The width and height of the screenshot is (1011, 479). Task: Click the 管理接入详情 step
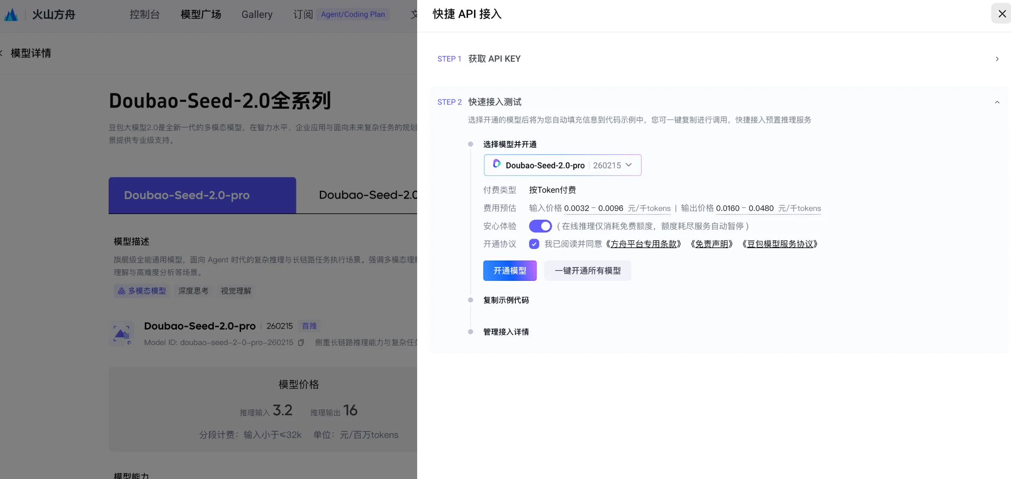click(x=506, y=332)
